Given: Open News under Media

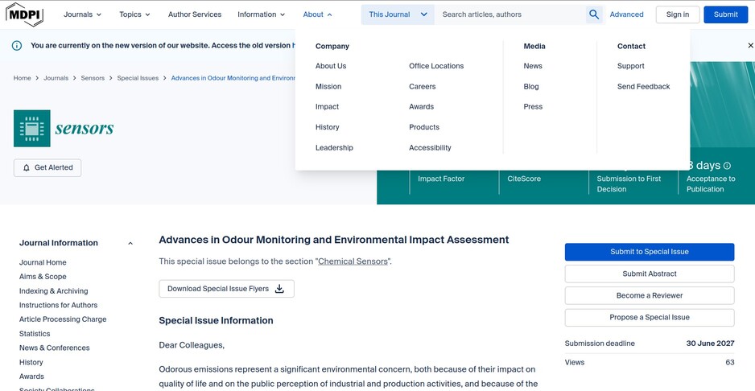Looking at the screenshot, I should point(533,66).
